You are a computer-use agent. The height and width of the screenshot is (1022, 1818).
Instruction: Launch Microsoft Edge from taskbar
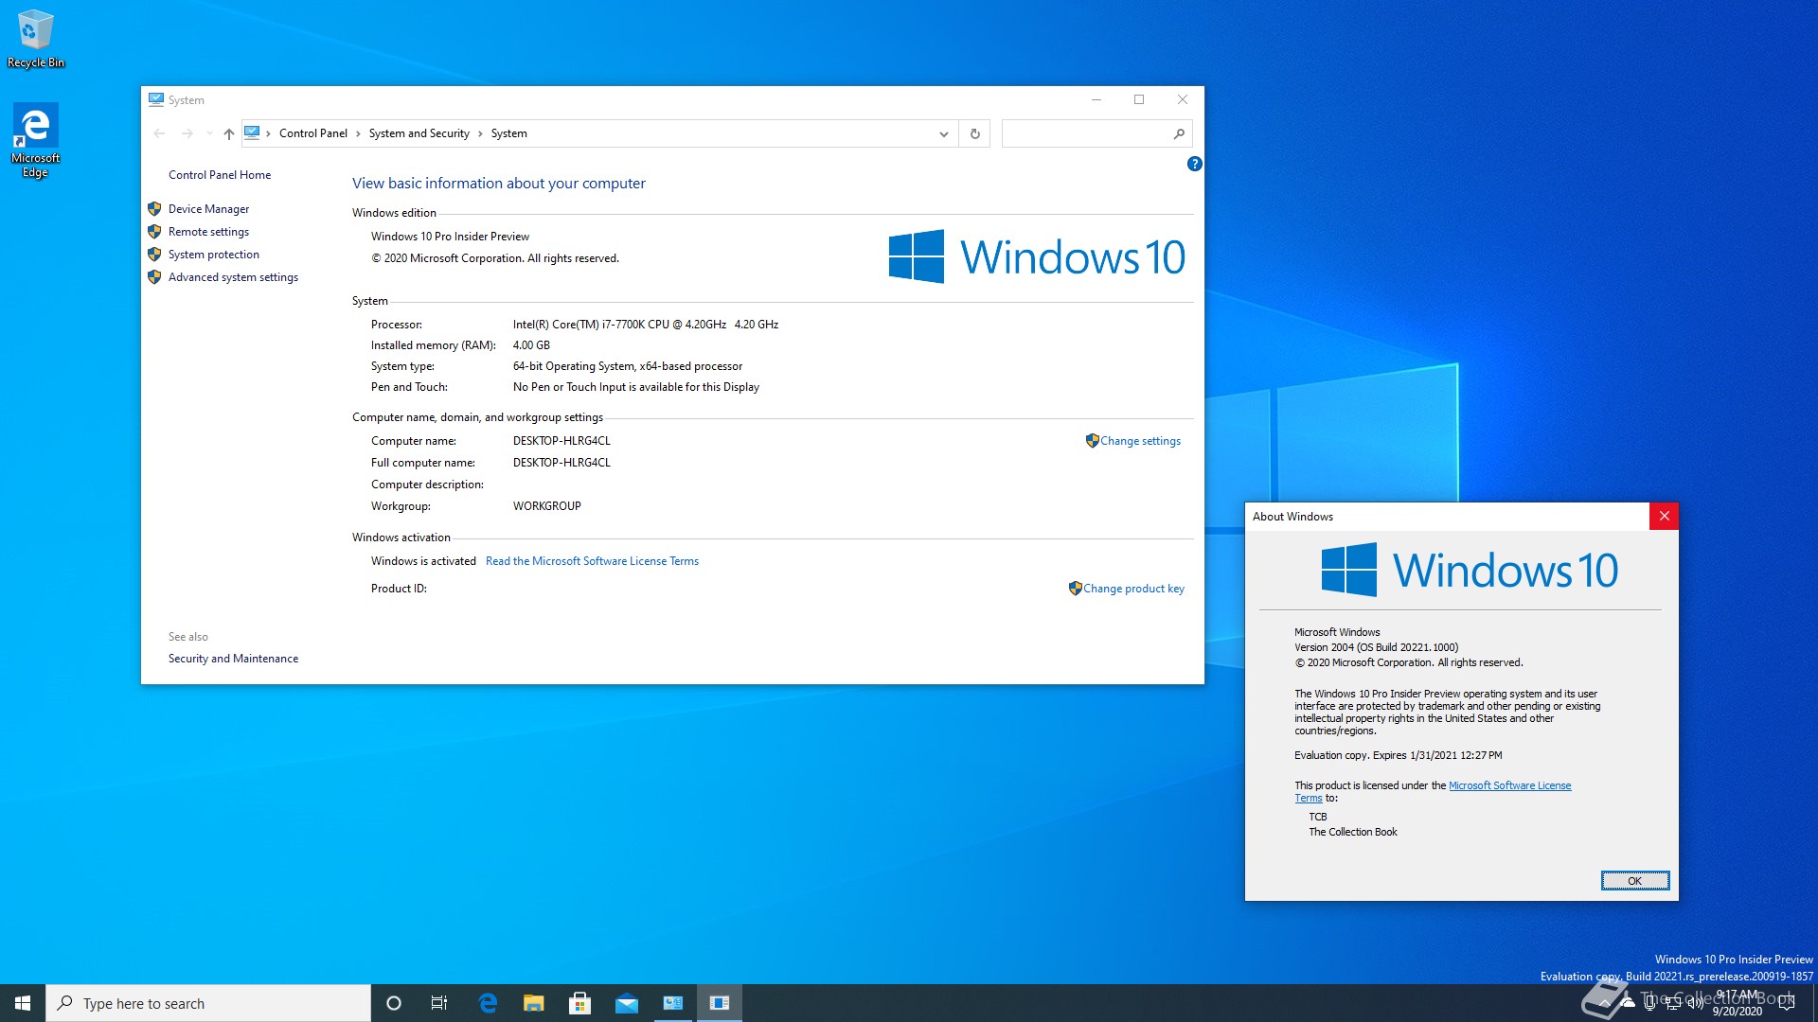tap(488, 1003)
